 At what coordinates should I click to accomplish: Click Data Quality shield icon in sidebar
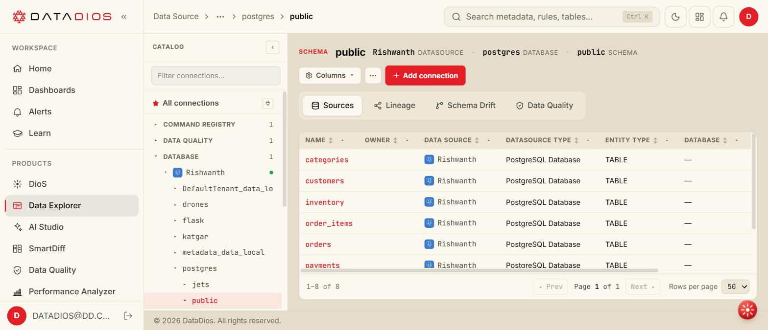pyautogui.click(x=18, y=270)
